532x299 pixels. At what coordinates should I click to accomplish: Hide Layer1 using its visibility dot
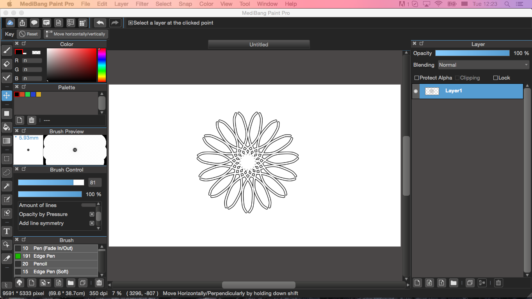[x=416, y=91]
